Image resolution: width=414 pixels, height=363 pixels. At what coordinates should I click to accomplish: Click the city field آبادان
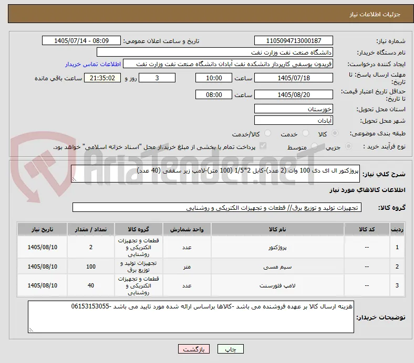pyautogui.click(x=294, y=120)
